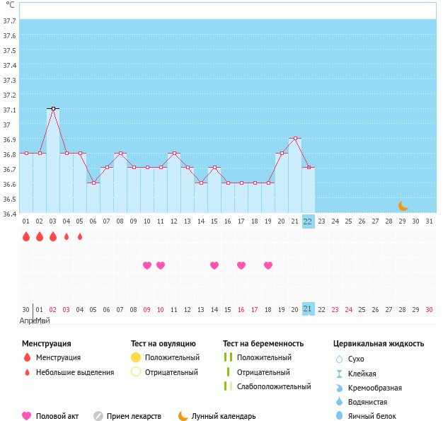This screenshot has height=421, width=443.
Task: Click the dry cervical fluid legend icon
Action: [x=339, y=359]
